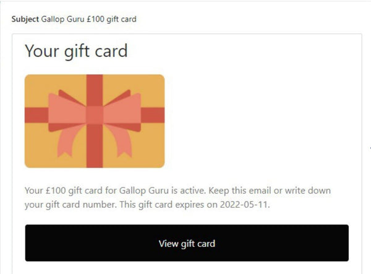Click the "Your gift card" heading
The width and height of the screenshot is (371, 274).
click(x=76, y=51)
